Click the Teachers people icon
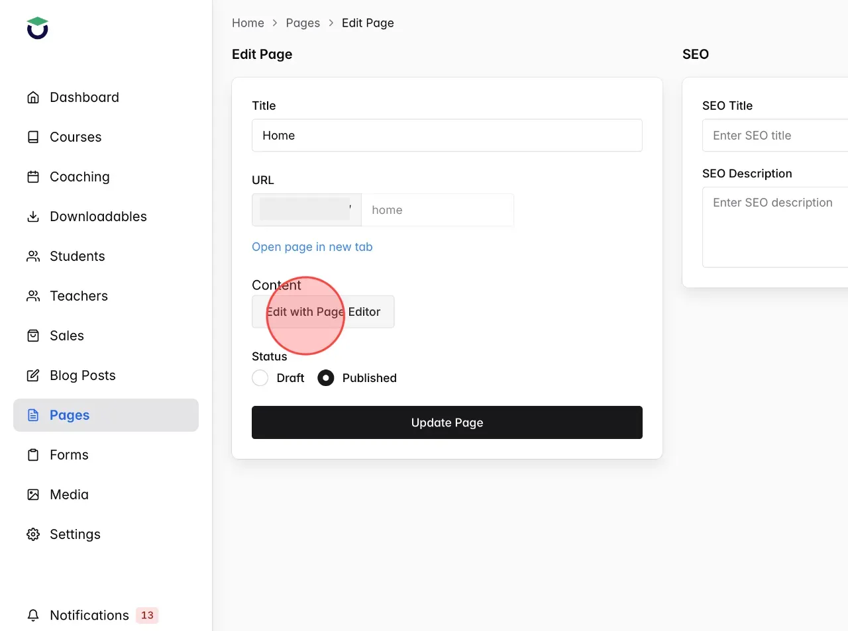 [33, 296]
